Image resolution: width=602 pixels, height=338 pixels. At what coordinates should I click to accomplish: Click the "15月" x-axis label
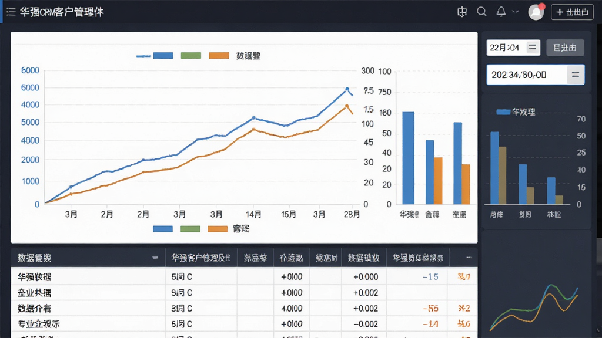[288, 214]
